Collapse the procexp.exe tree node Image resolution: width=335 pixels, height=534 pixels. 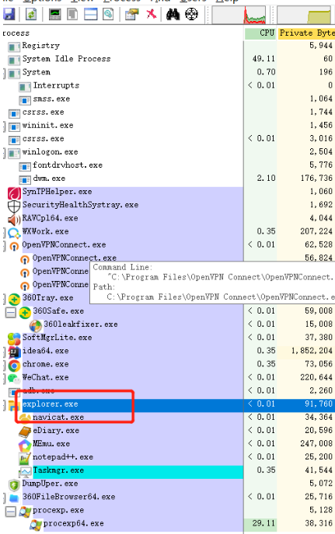coord(11,511)
